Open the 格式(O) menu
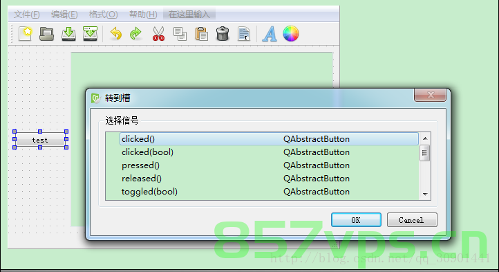This screenshot has height=272, width=499. (104, 15)
